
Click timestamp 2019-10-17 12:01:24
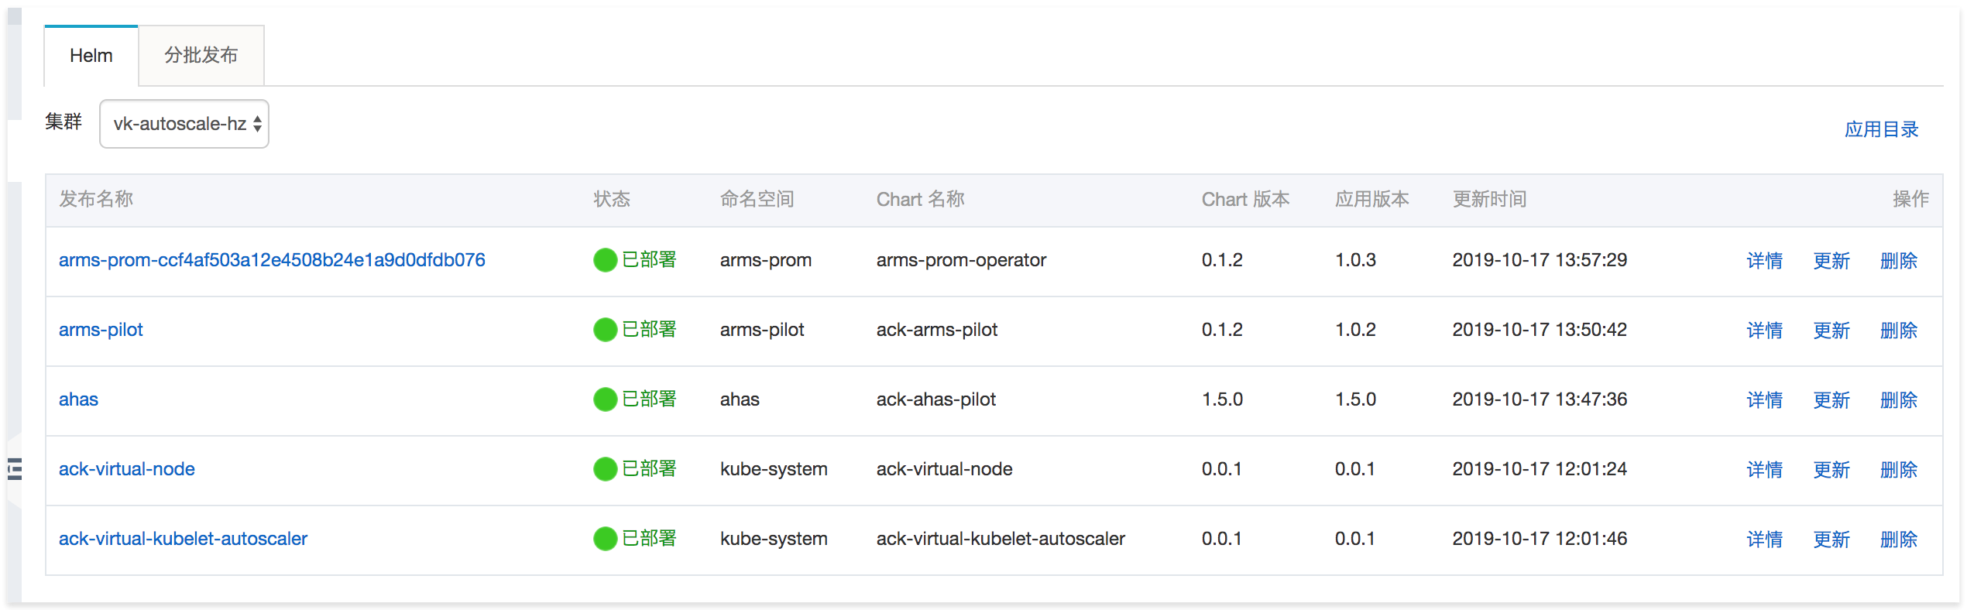click(1540, 469)
